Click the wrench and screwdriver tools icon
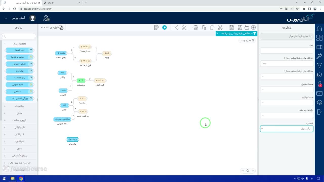Viewport: 324px width, 182px height. click(x=184, y=28)
